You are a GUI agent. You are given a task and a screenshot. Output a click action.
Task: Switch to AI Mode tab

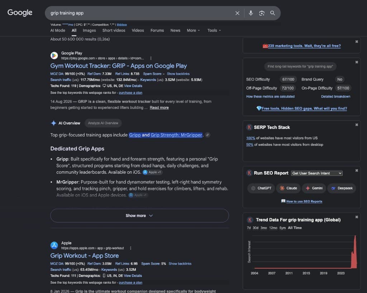pyautogui.click(x=58, y=30)
